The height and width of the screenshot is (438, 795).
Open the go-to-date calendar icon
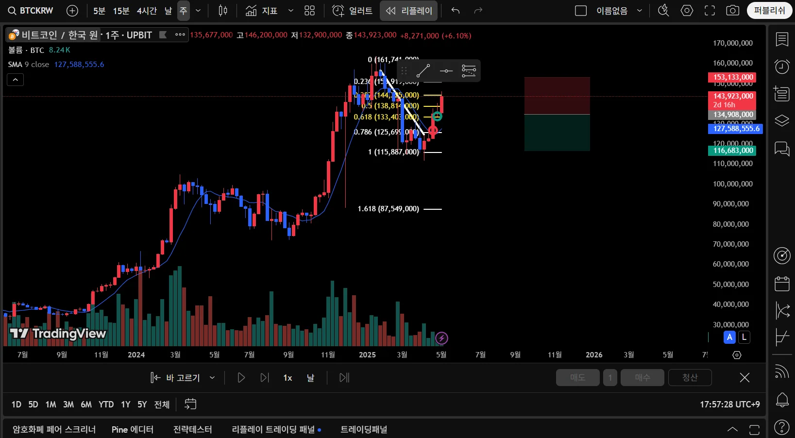tap(190, 404)
